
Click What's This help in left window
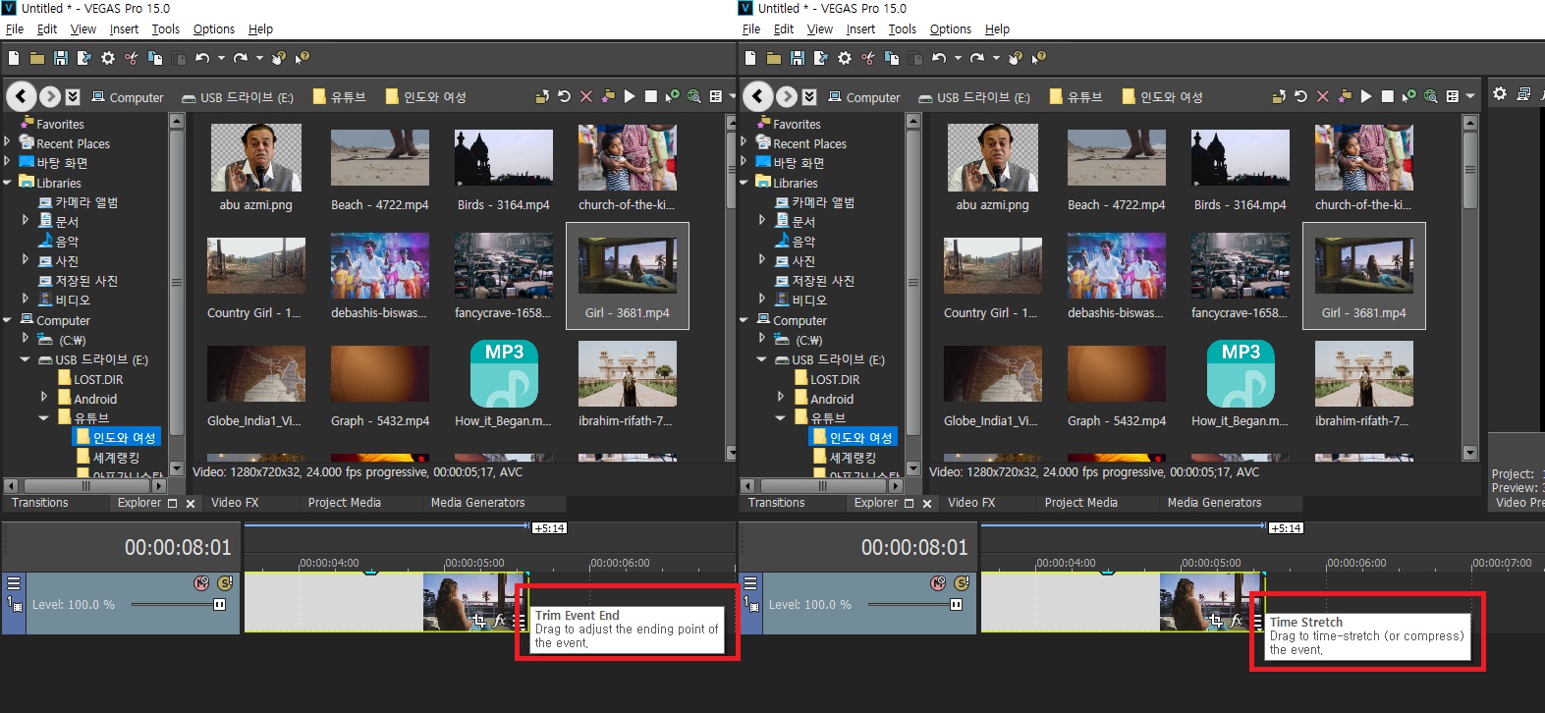[303, 59]
